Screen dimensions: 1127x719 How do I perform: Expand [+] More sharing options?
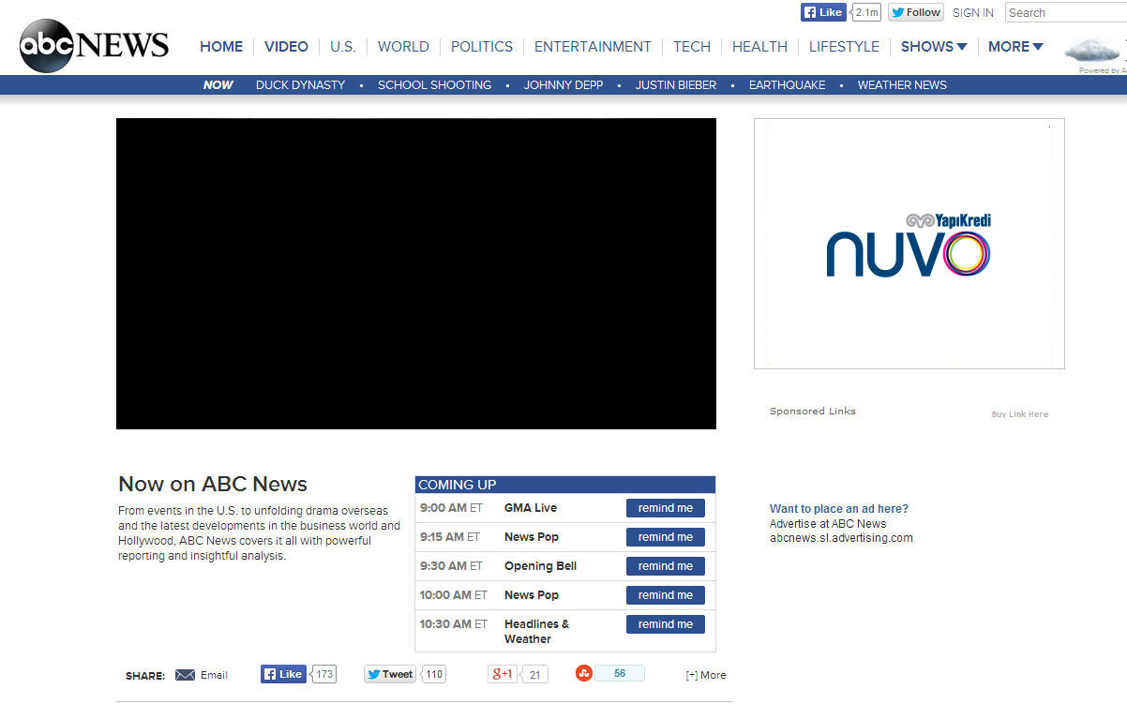click(x=705, y=675)
